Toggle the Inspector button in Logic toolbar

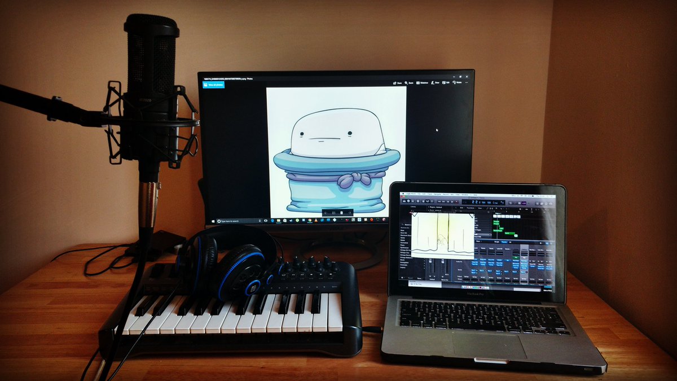408,202
